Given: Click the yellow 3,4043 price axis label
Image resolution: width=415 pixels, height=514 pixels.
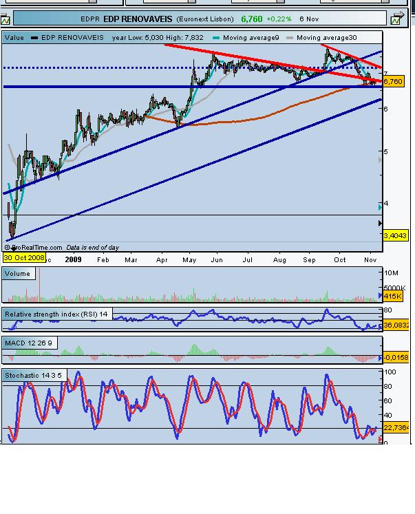Looking at the screenshot, I should [395, 235].
